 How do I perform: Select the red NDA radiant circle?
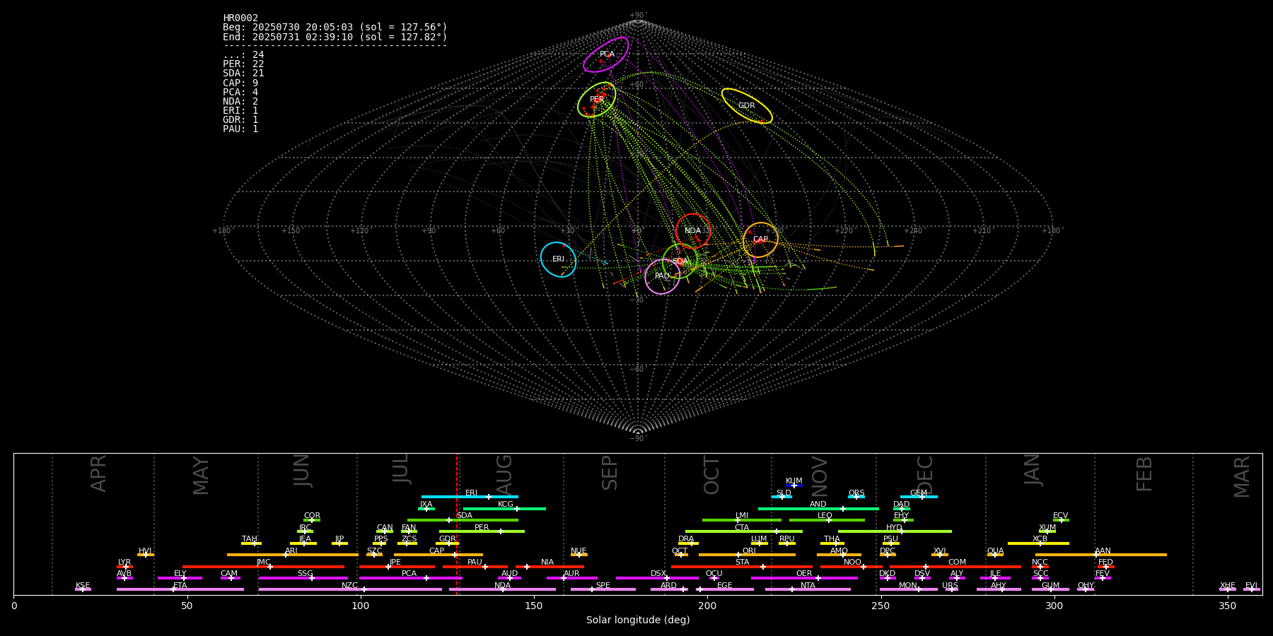693,231
